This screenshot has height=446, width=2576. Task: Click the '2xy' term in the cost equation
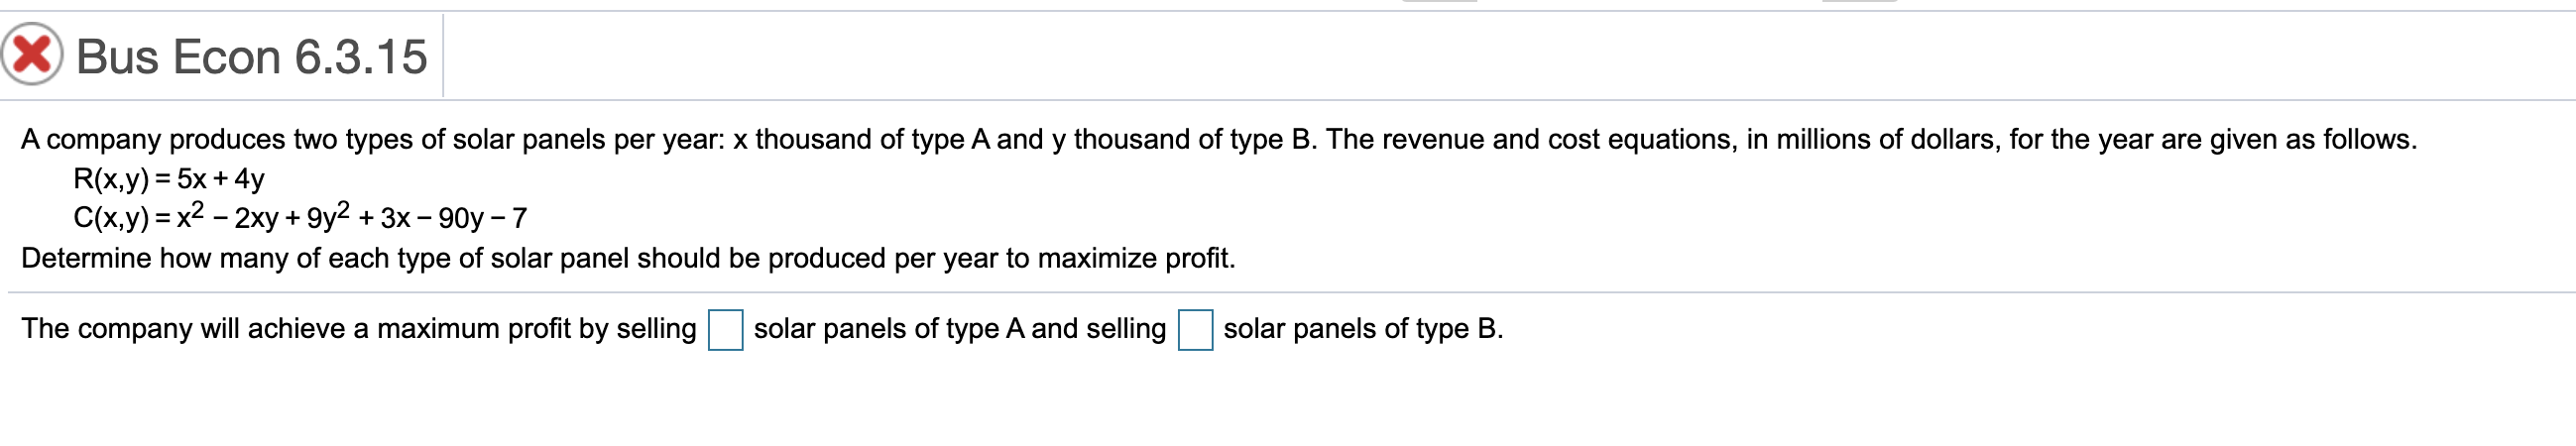pyautogui.click(x=256, y=218)
